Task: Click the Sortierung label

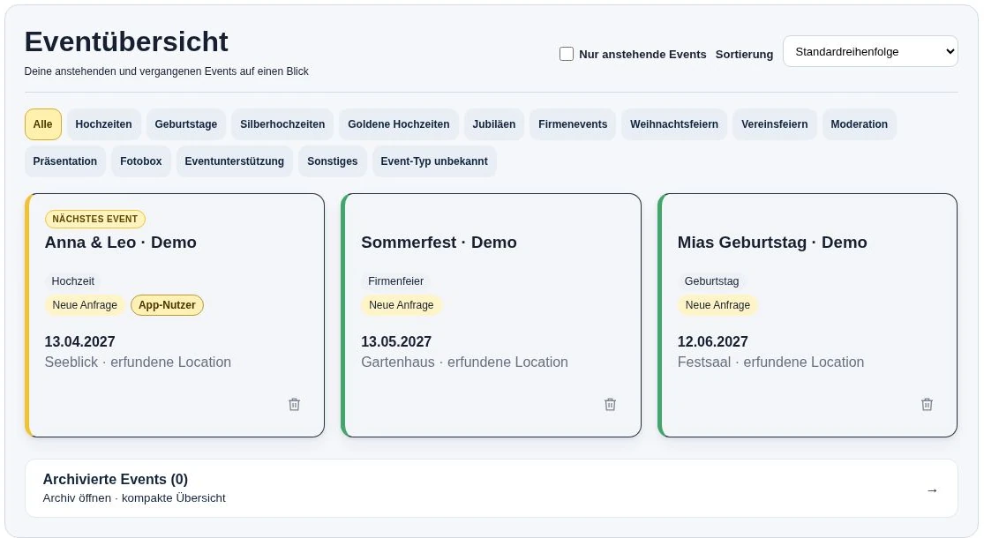Action: click(x=744, y=54)
